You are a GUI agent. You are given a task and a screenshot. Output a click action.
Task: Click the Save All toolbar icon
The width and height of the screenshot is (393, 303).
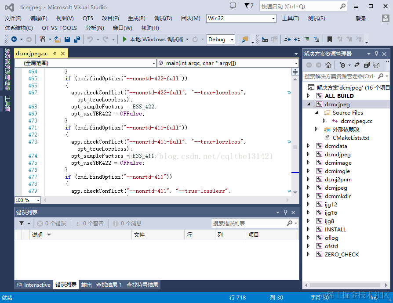click(x=76, y=40)
